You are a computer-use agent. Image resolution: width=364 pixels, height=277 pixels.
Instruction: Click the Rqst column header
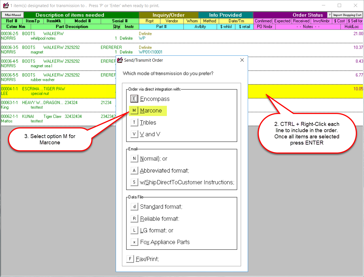pos(150,21)
